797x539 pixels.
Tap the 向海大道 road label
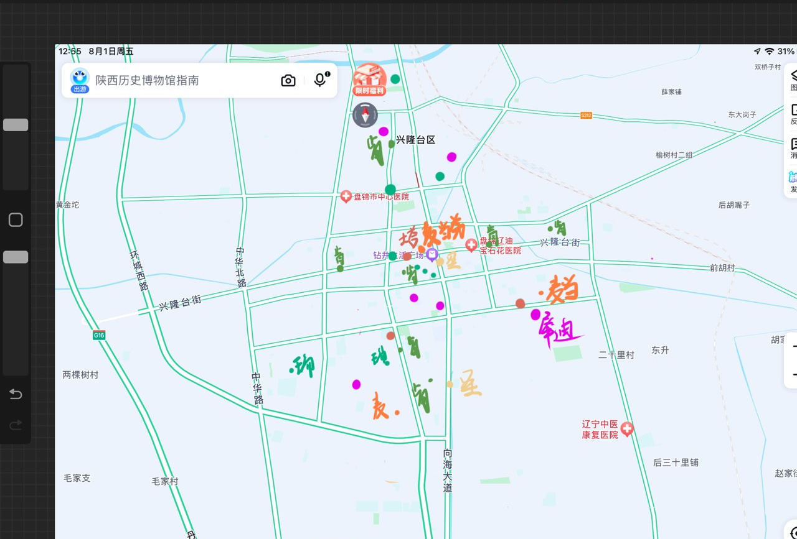tap(448, 470)
